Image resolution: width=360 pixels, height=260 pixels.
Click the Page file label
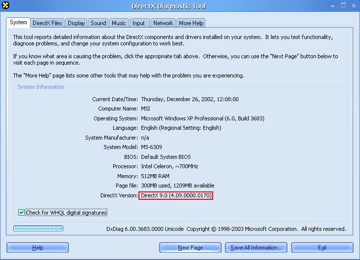coord(127,186)
